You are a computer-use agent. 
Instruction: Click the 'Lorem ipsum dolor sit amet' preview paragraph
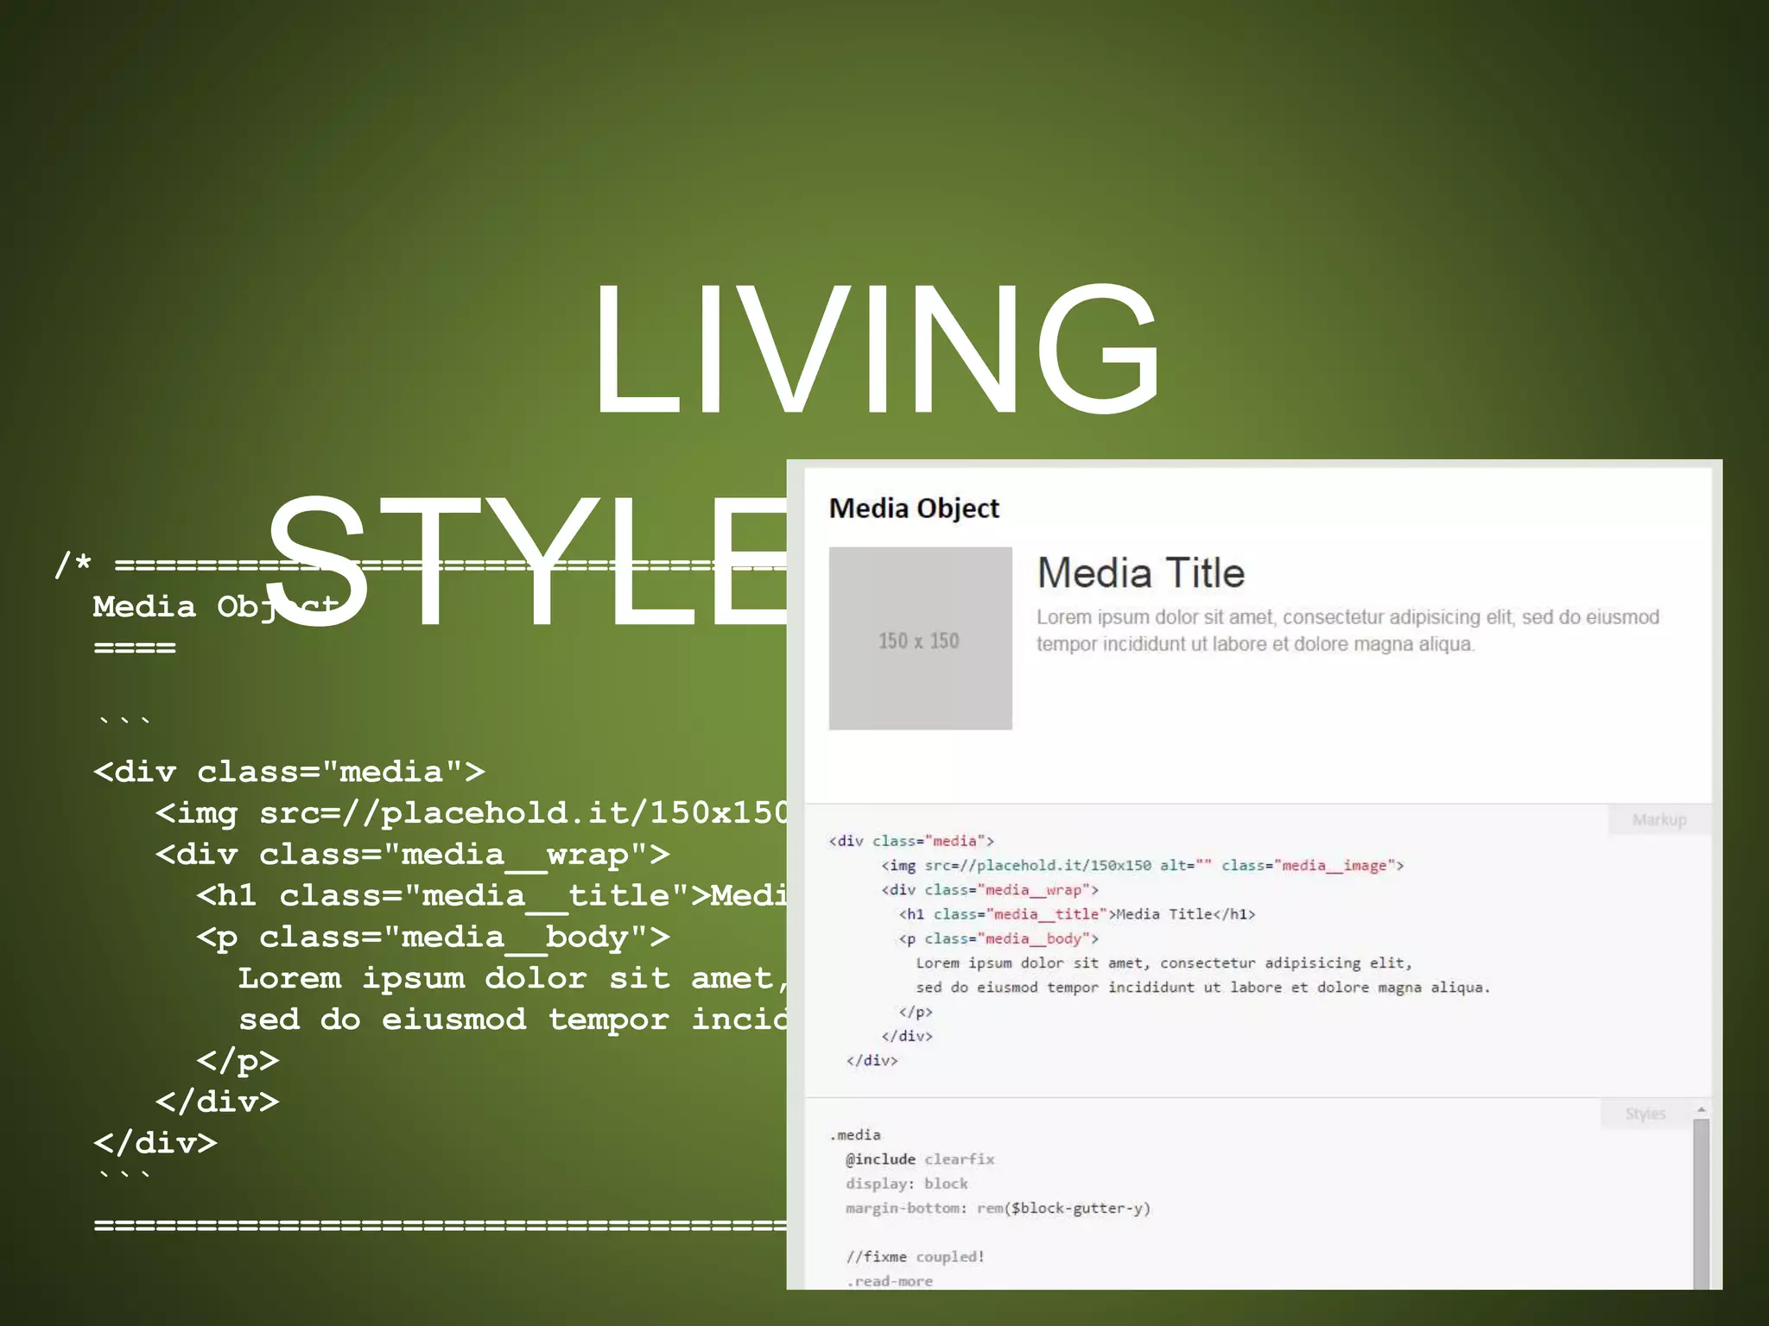pos(1347,630)
